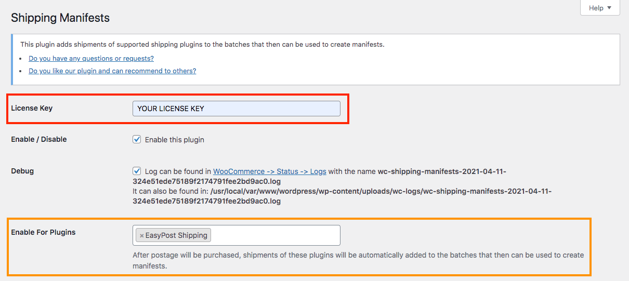Click empty area of Enable For Plugins field
The height and width of the screenshot is (281, 629).
tap(276, 235)
